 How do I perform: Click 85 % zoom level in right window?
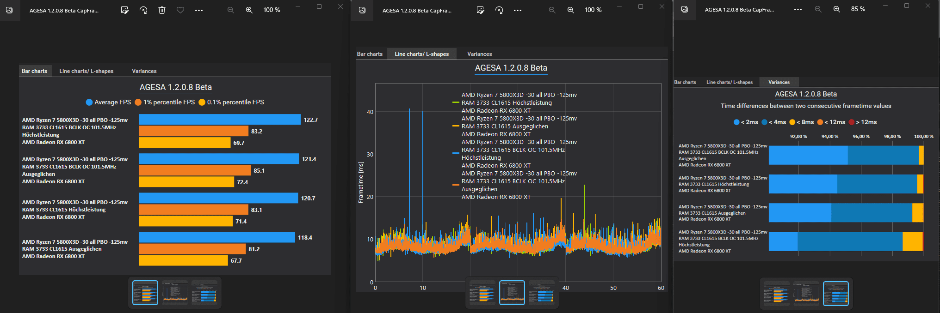tap(858, 9)
